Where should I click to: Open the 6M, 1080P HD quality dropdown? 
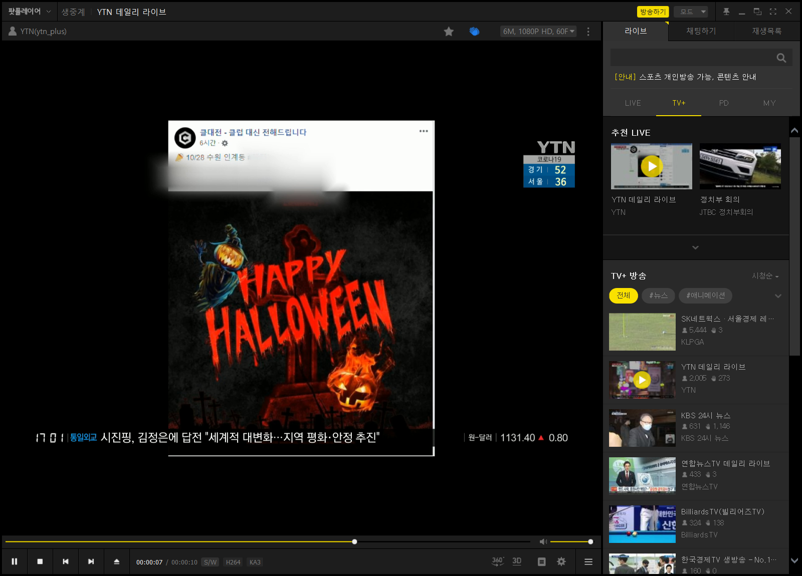coord(538,32)
